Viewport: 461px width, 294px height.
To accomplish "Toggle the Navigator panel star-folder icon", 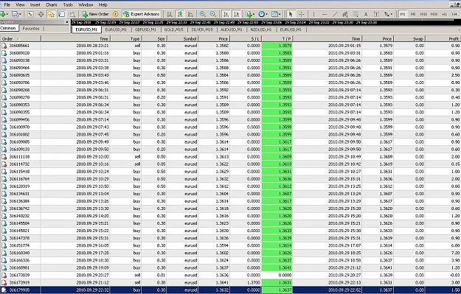I will (x=51, y=14).
